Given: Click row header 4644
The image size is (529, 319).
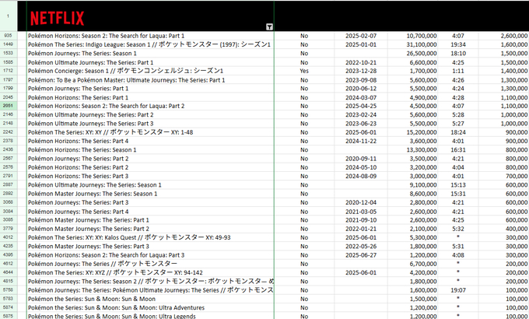Looking at the screenshot, I should pos(8,272).
